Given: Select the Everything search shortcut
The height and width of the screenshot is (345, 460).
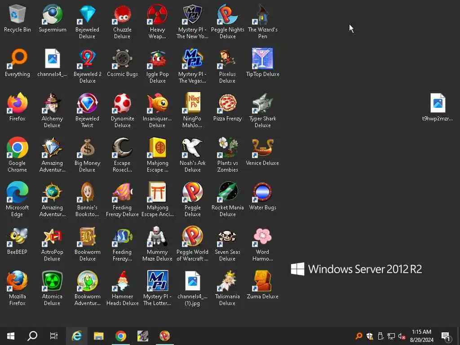Looking at the screenshot, I should pos(18,63).
